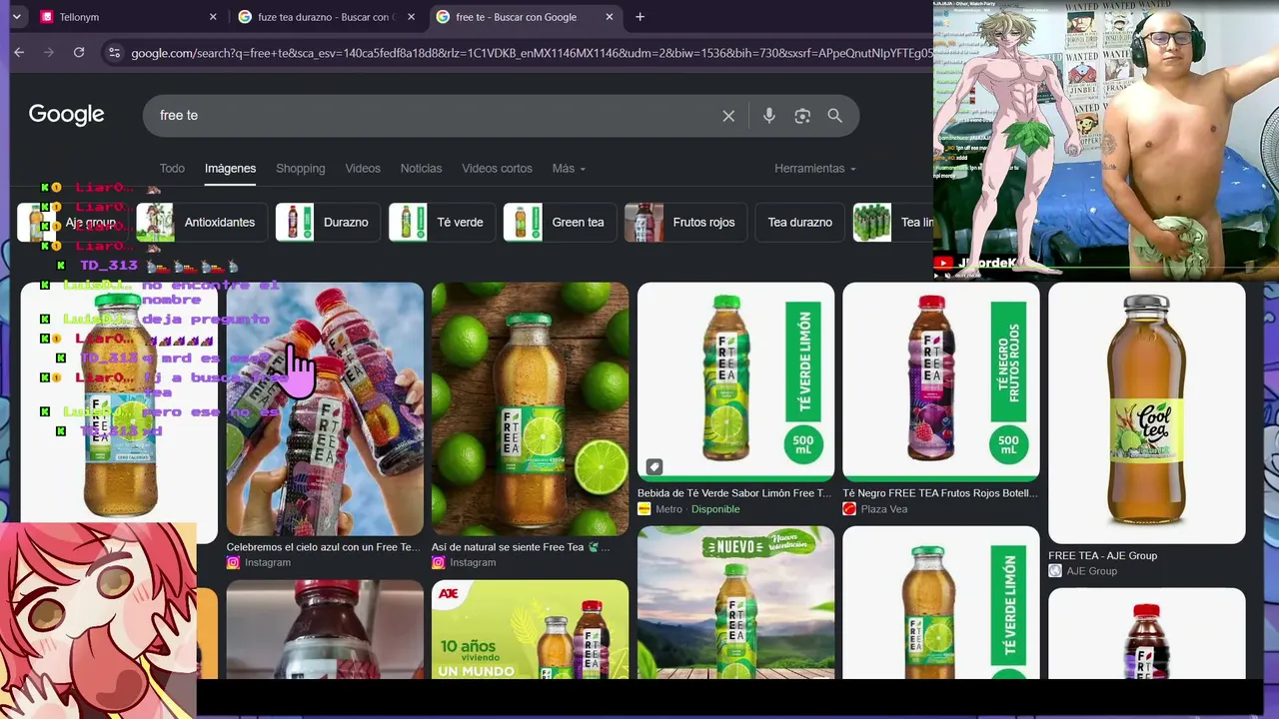The width and height of the screenshot is (1279, 719).
Task: Select the free te Google tab
Action: (x=526, y=17)
